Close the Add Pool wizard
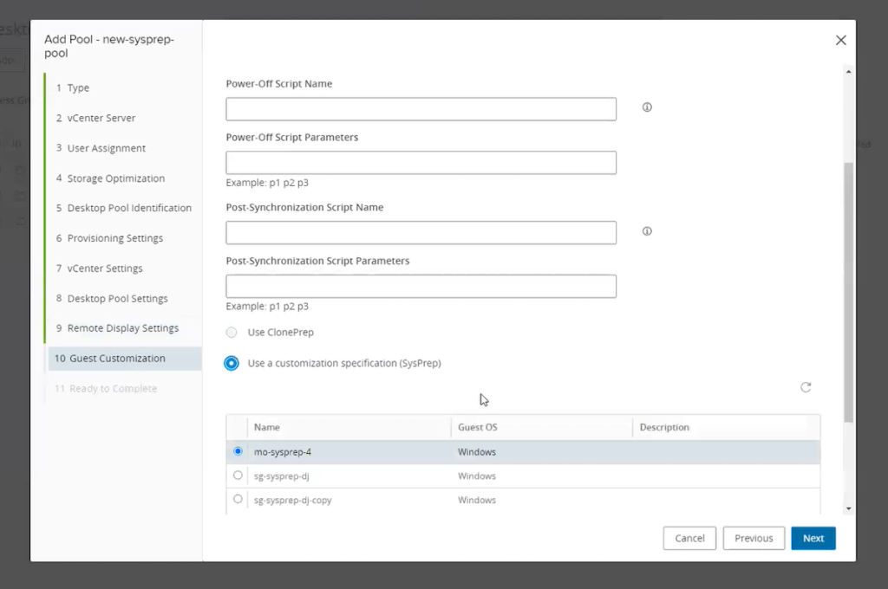Viewport: 888px width, 589px height. (839, 40)
